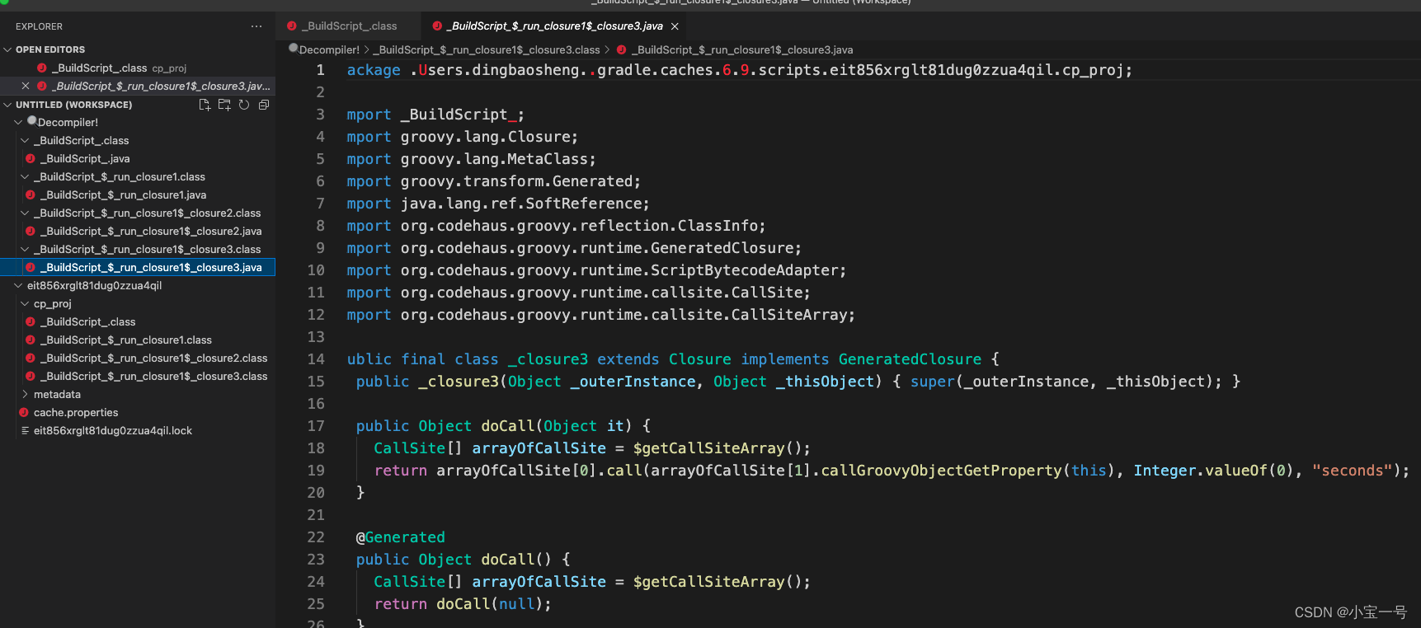Close the closure3.java entry in Open Editors
Screen dimensions: 1421x628
[26, 86]
